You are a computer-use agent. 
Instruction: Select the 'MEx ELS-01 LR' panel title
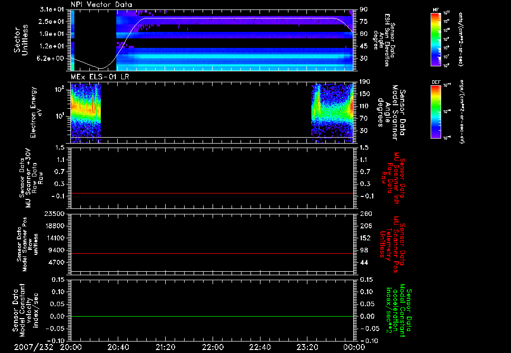click(x=100, y=77)
